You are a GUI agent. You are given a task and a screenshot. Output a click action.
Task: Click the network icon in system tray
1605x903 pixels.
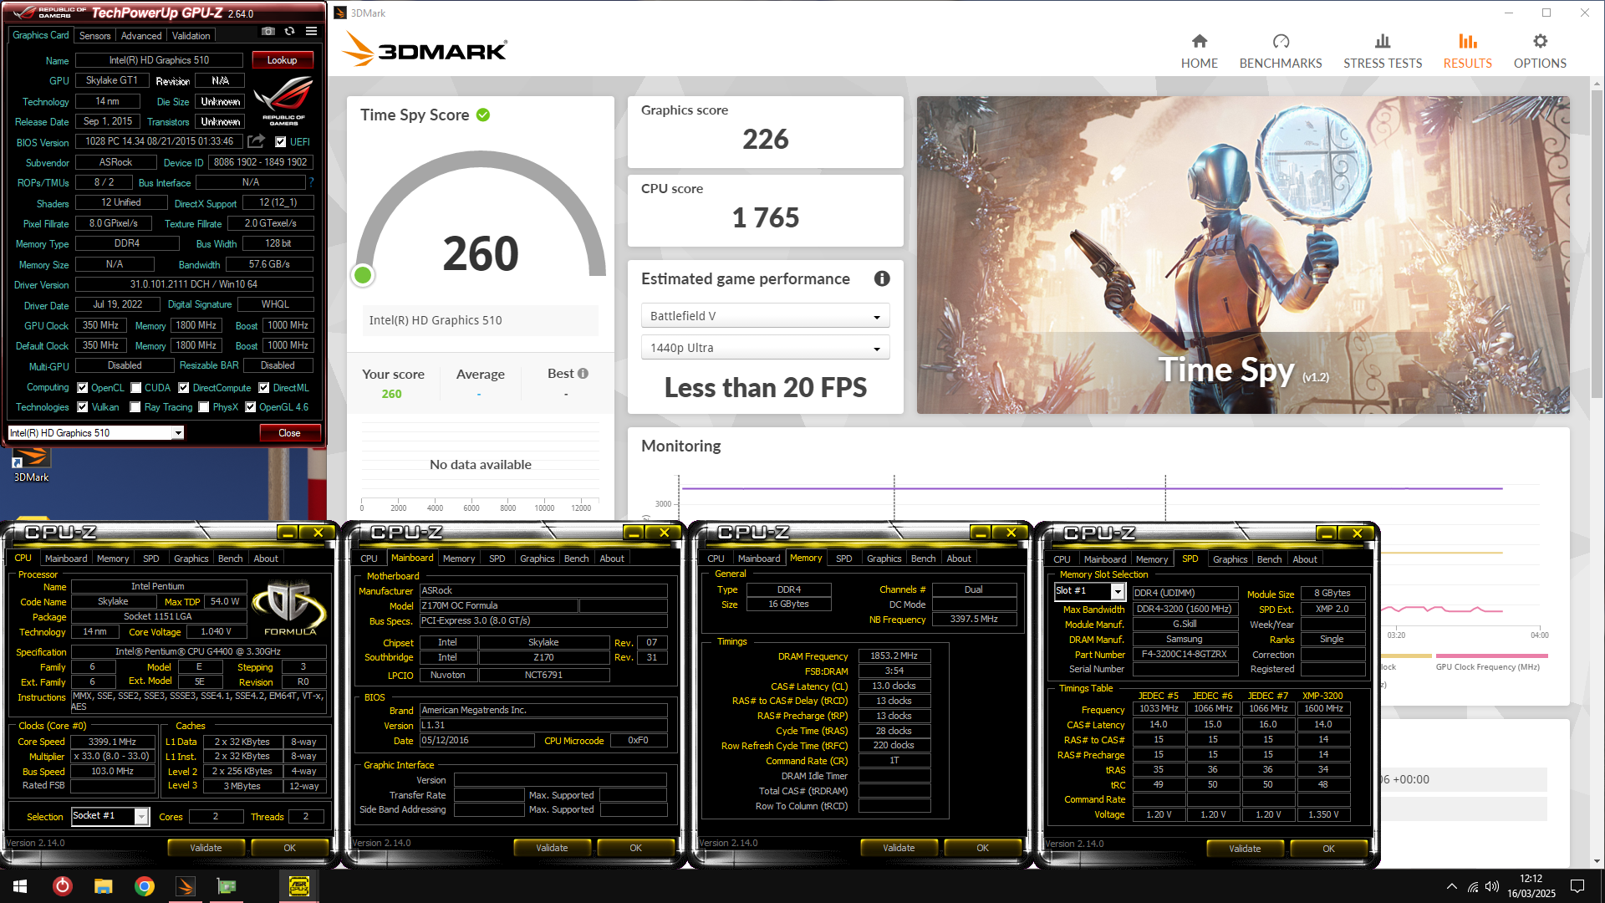pyautogui.click(x=1472, y=886)
